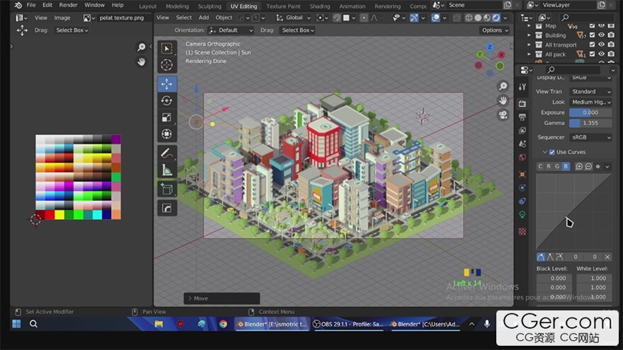623x350 pixels.
Task: Click the Add Cube tool icon
Action: 166,189
